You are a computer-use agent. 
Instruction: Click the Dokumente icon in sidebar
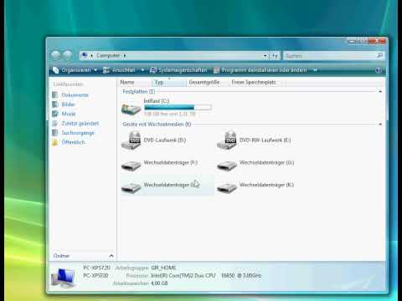(55, 95)
